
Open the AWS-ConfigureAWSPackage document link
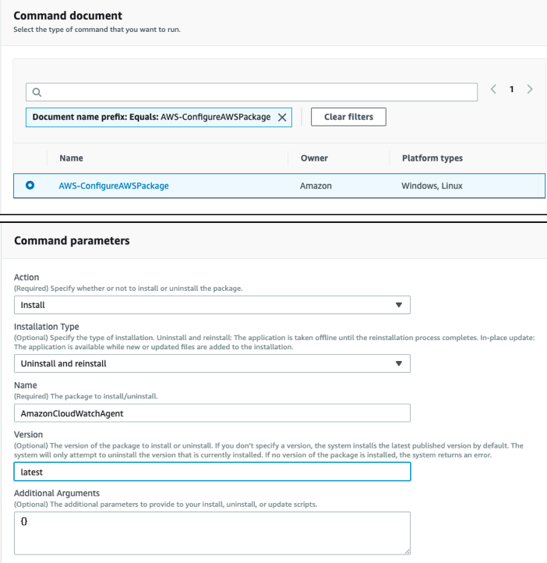coord(114,186)
